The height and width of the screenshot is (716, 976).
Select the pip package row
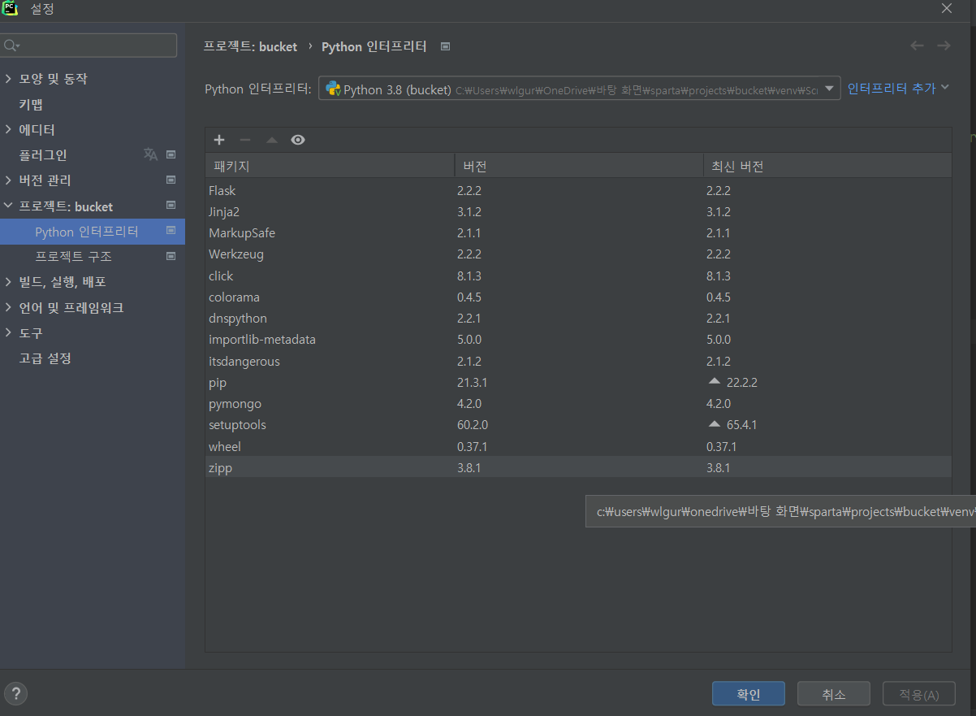point(578,382)
